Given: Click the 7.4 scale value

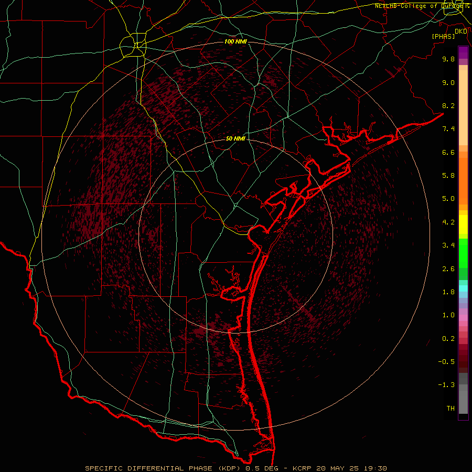Looking at the screenshot, I should point(448,129).
